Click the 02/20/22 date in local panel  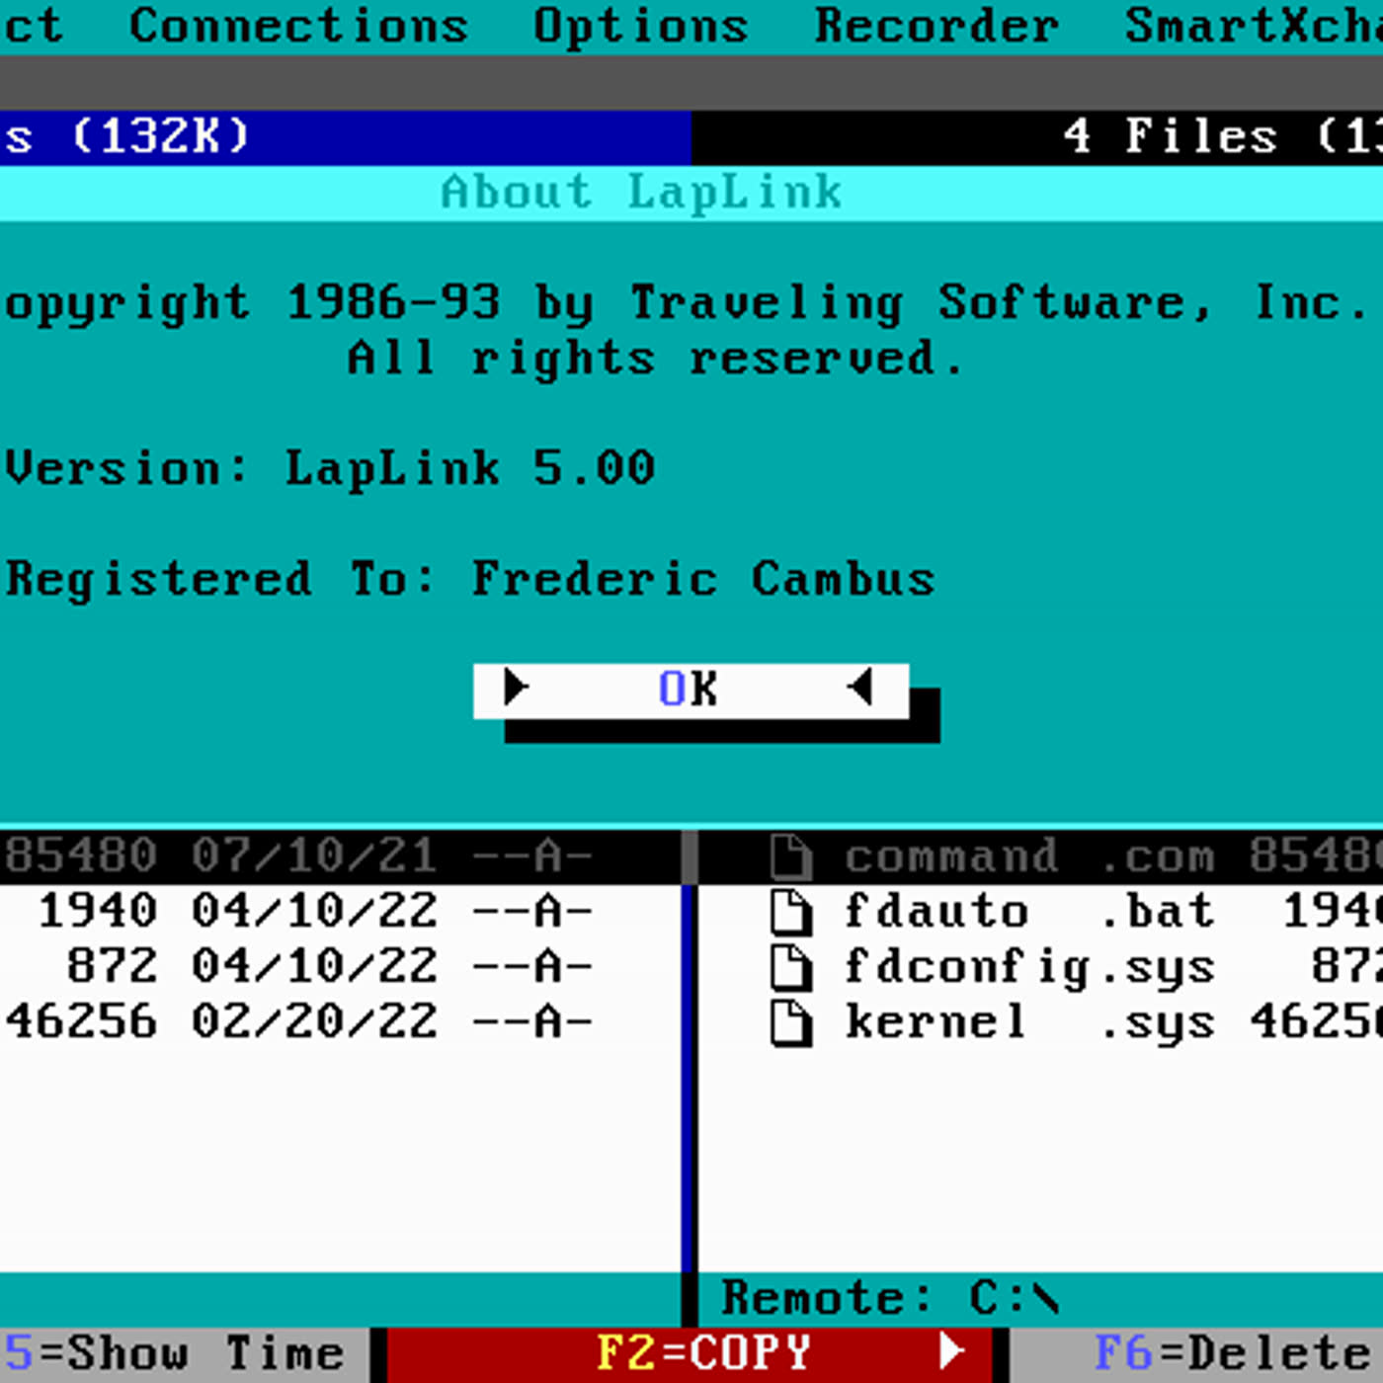[314, 1021]
